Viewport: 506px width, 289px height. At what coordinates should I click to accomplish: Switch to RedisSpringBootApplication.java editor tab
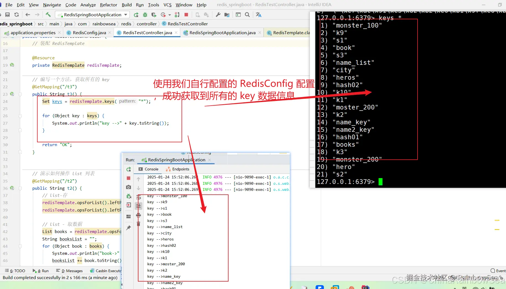pyautogui.click(x=222, y=33)
